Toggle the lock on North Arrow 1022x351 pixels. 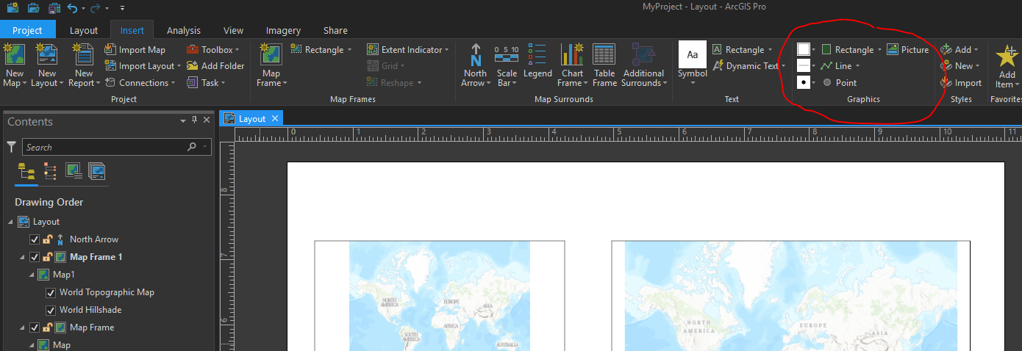47,239
